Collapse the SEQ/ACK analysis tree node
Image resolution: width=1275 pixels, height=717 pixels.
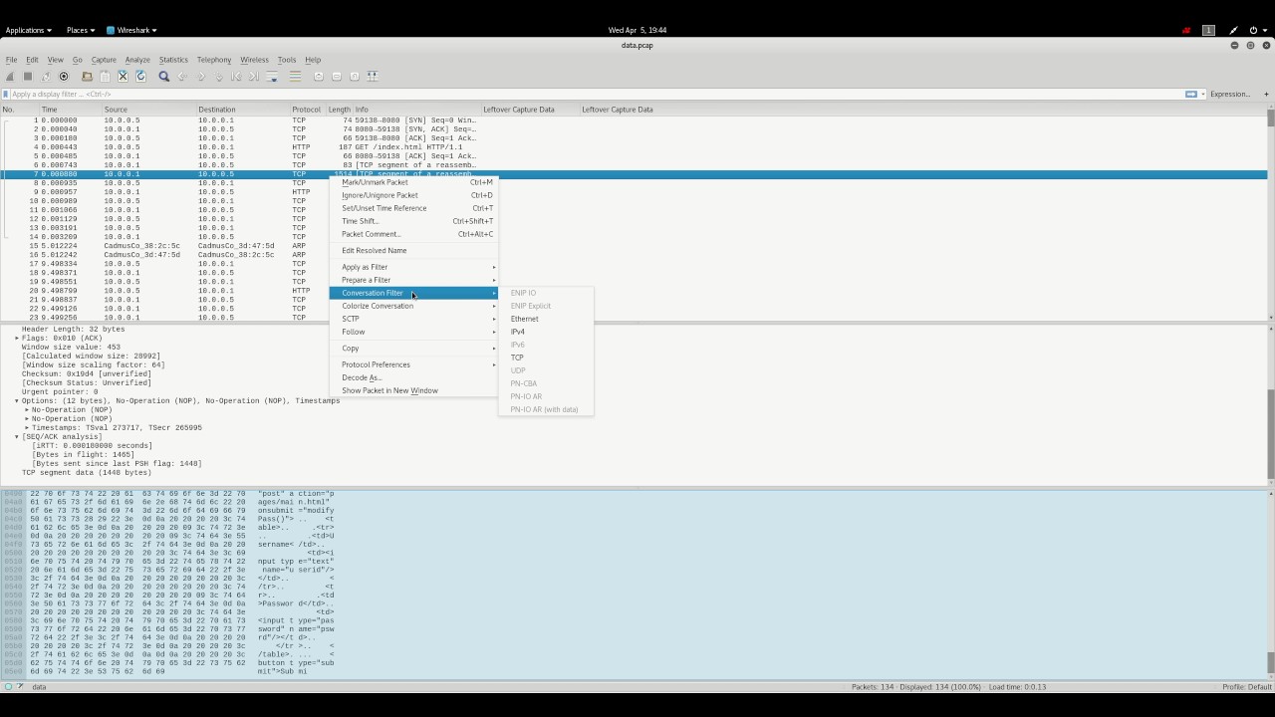(17, 436)
